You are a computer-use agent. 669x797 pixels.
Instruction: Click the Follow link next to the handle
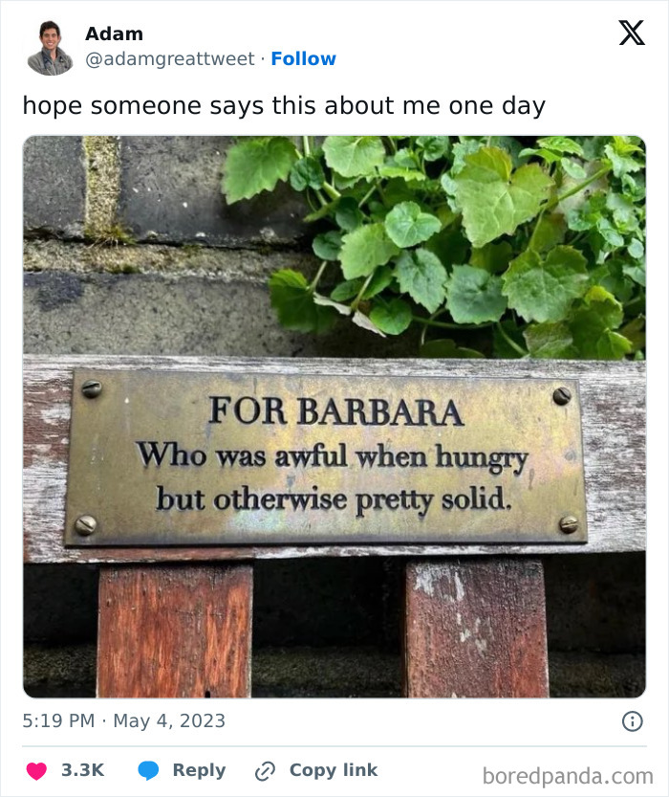click(x=304, y=58)
